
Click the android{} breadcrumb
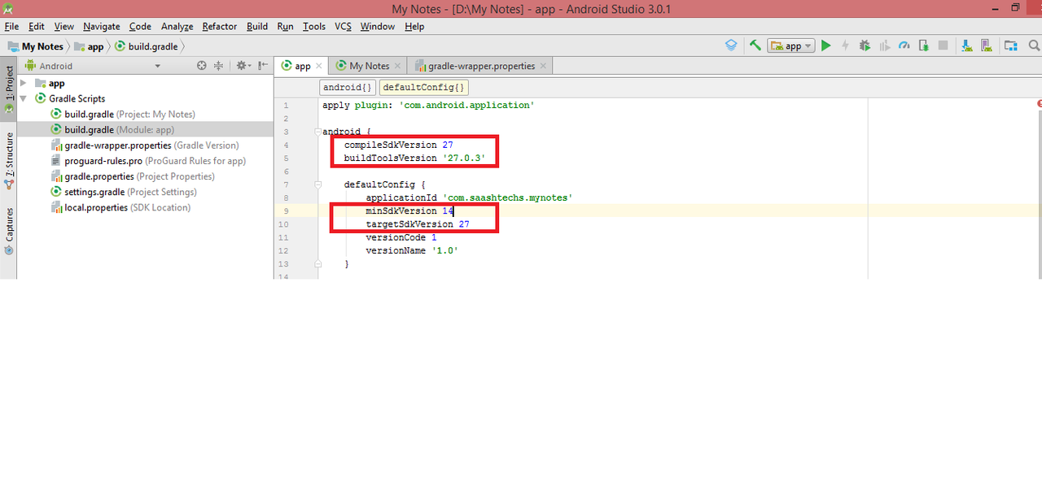coord(348,87)
